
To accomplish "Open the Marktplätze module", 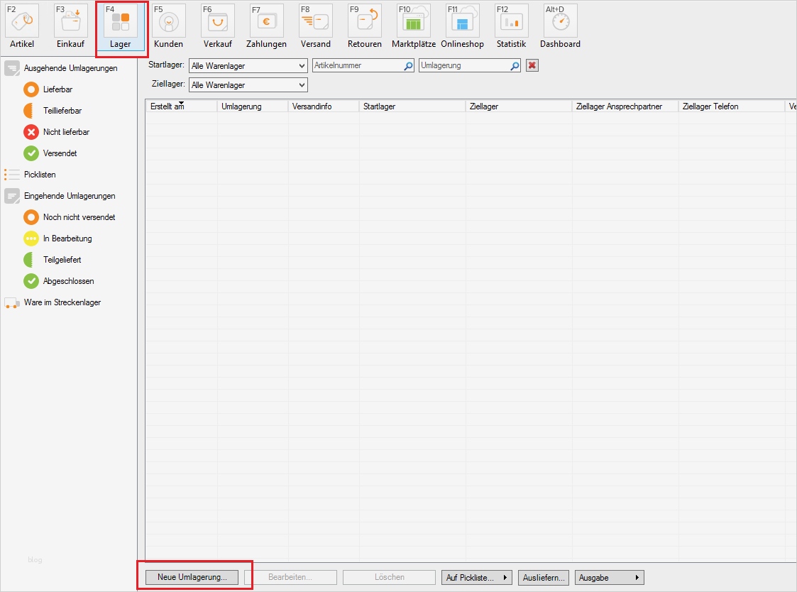I will (x=413, y=25).
